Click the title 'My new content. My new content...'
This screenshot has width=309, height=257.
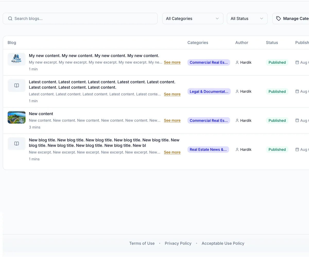pyautogui.click(x=94, y=56)
